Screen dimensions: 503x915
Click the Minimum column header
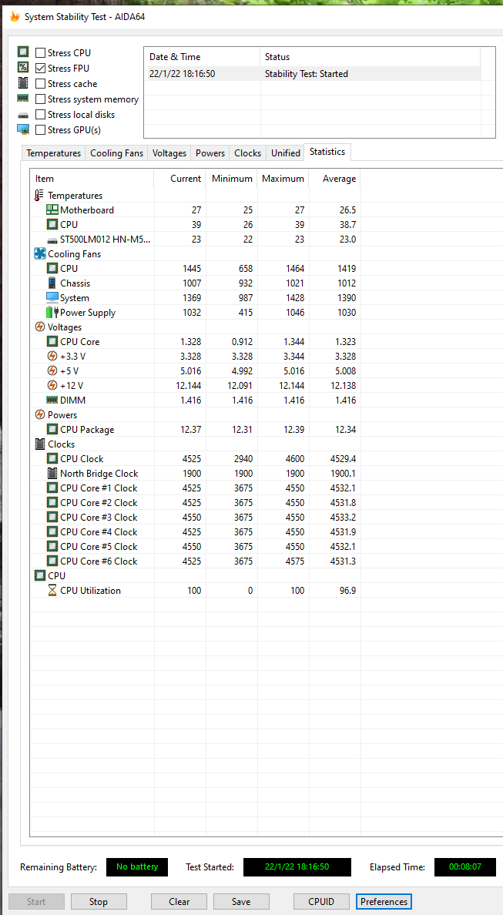click(232, 179)
